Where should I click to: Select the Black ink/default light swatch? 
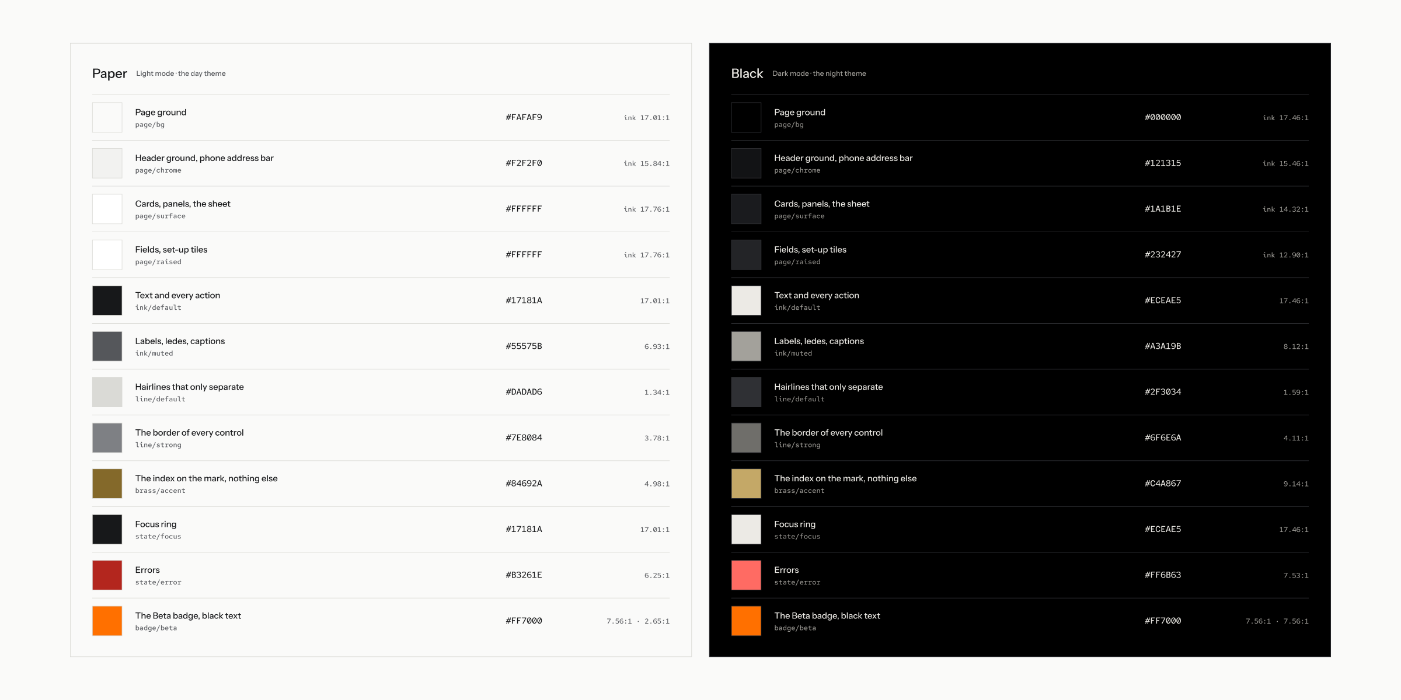tap(746, 300)
